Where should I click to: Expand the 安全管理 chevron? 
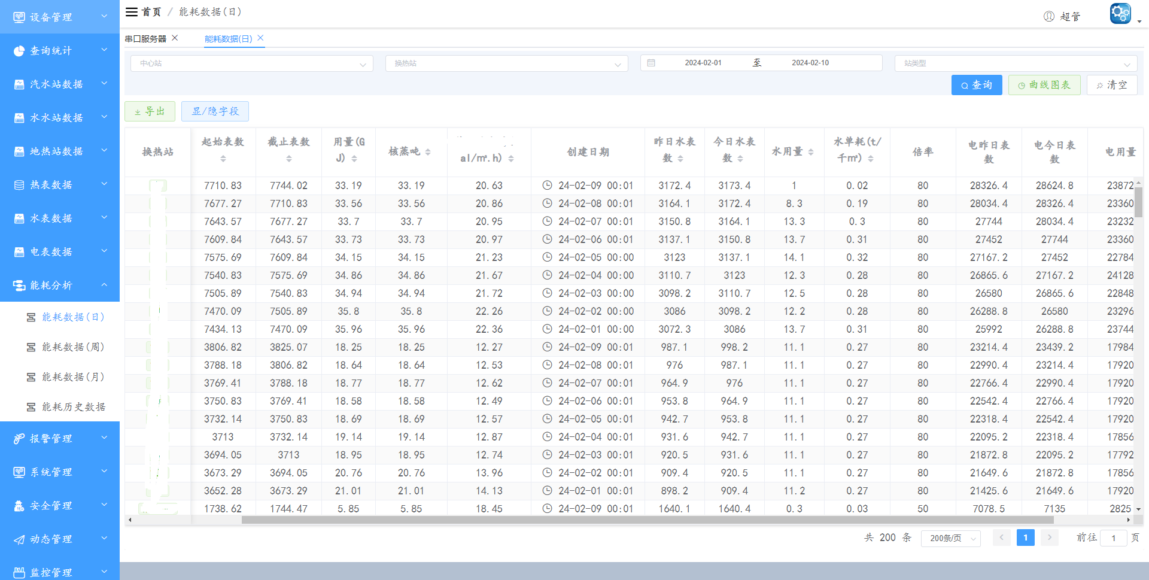coord(104,505)
